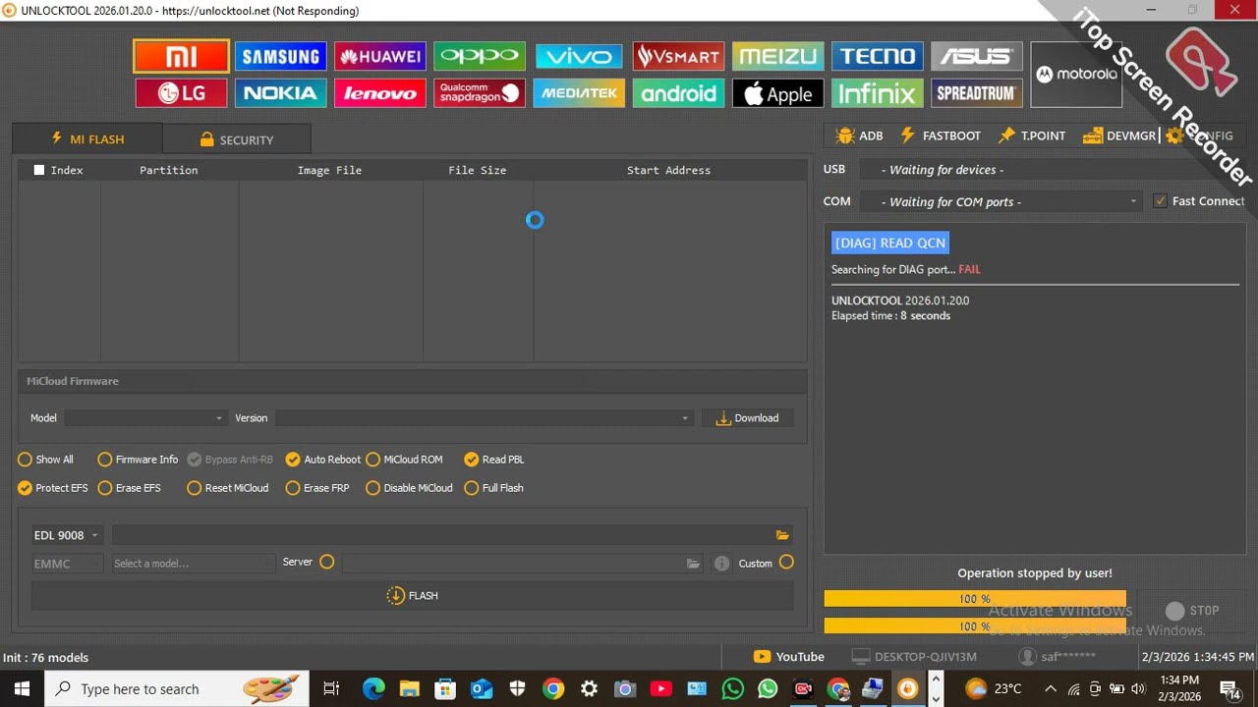Select the Xiaomi MI brand icon
This screenshot has width=1258, height=707.
182,56
